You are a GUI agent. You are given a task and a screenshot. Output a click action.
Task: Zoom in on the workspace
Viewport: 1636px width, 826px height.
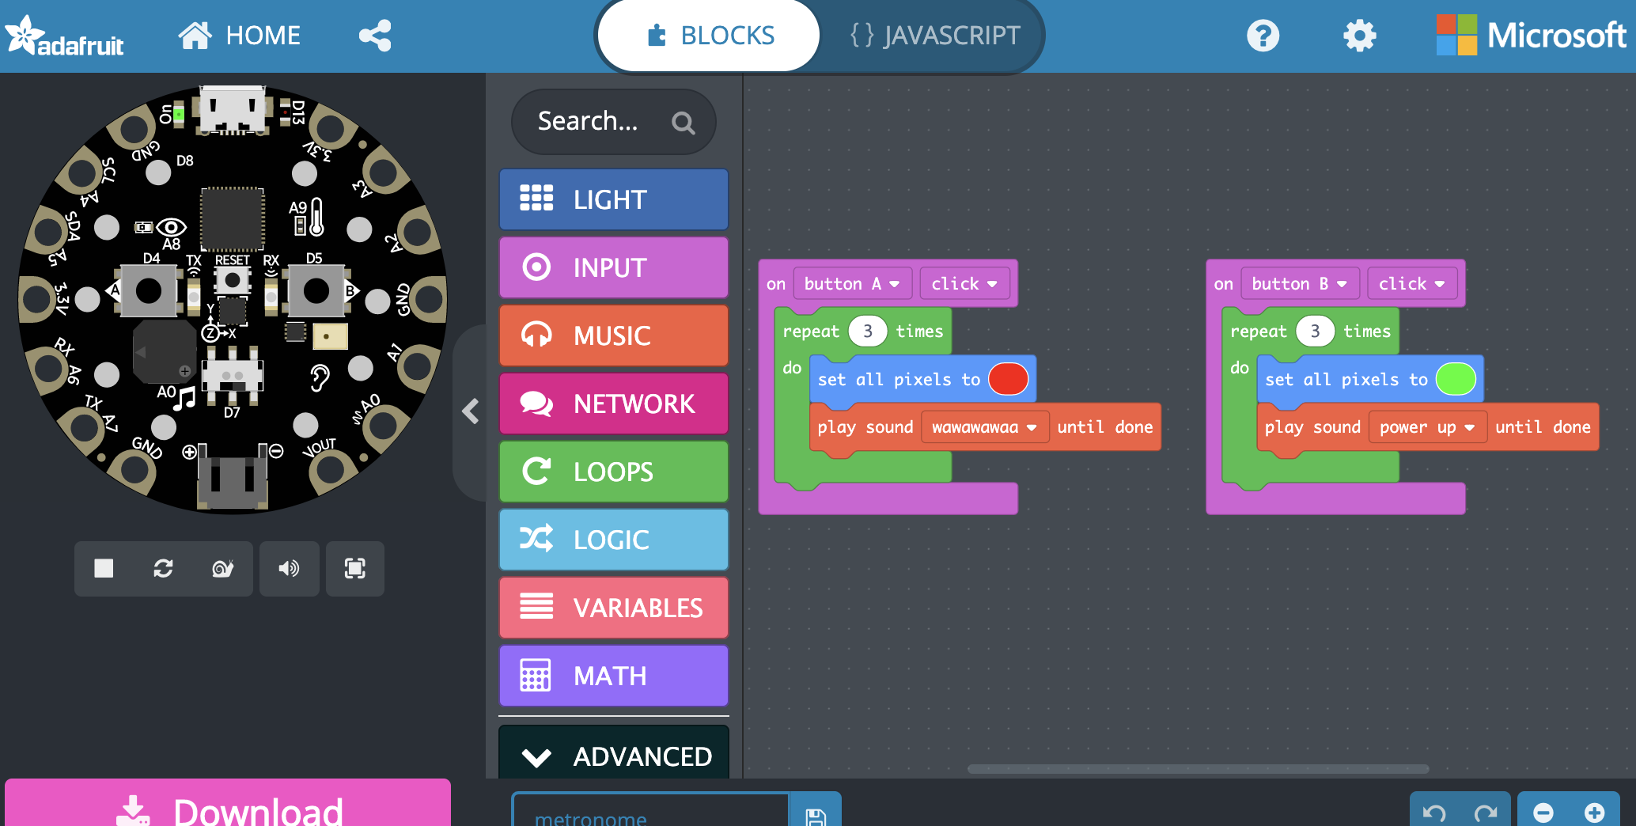pos(1594,812)
